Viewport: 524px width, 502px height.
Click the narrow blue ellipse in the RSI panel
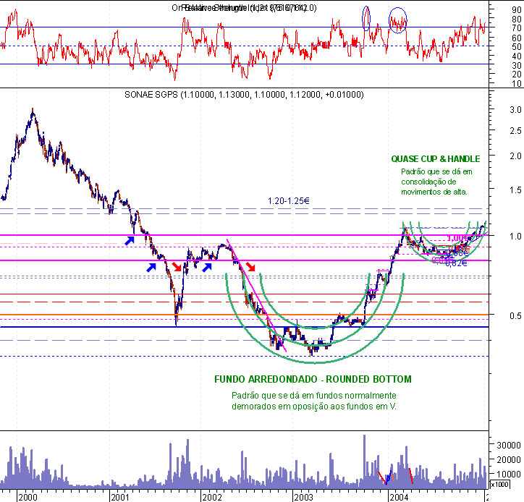pos(366,17)
